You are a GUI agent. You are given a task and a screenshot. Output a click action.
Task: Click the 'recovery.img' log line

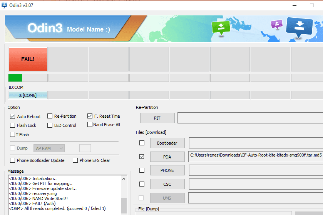(33, 193)
